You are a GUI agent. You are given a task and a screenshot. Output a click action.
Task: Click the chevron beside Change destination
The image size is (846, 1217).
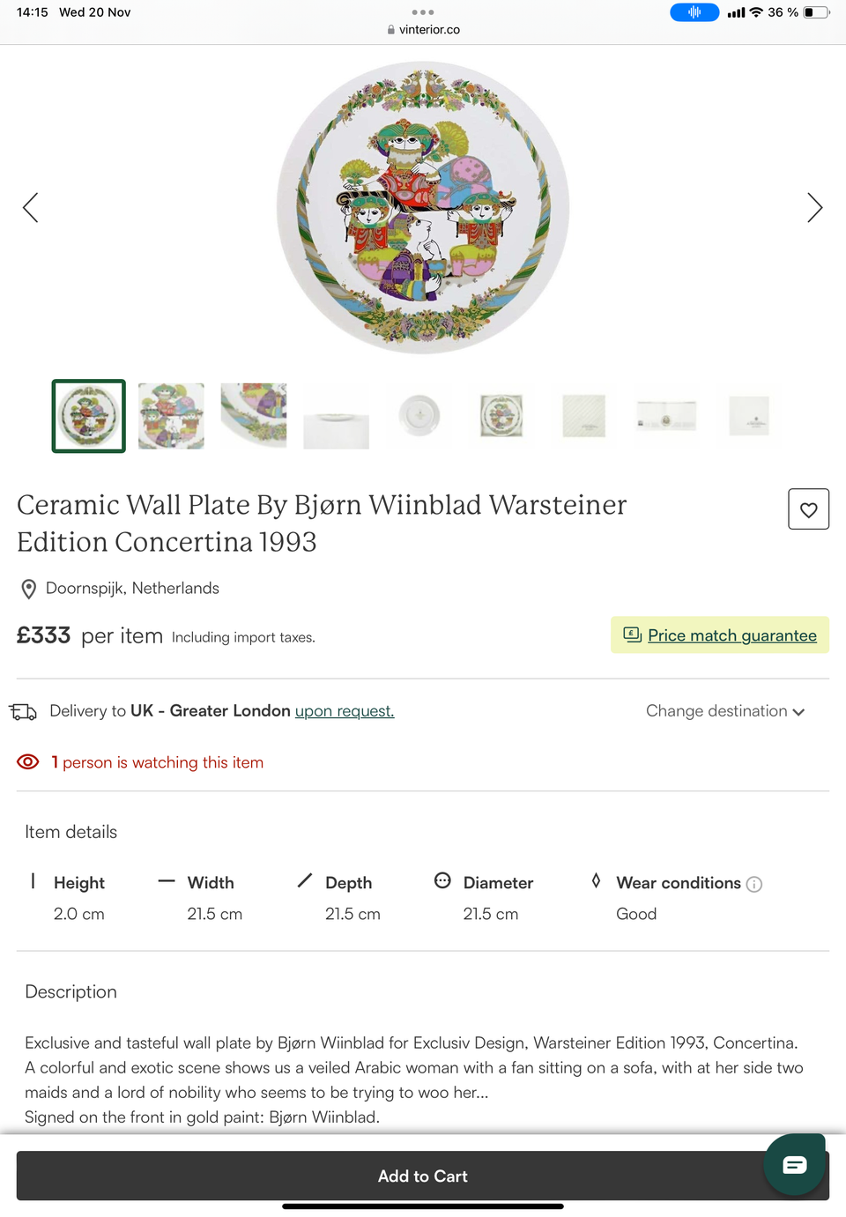[x=798, y=712]
